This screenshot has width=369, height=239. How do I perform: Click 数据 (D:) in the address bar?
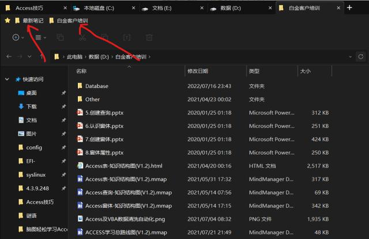coord(99,57)
